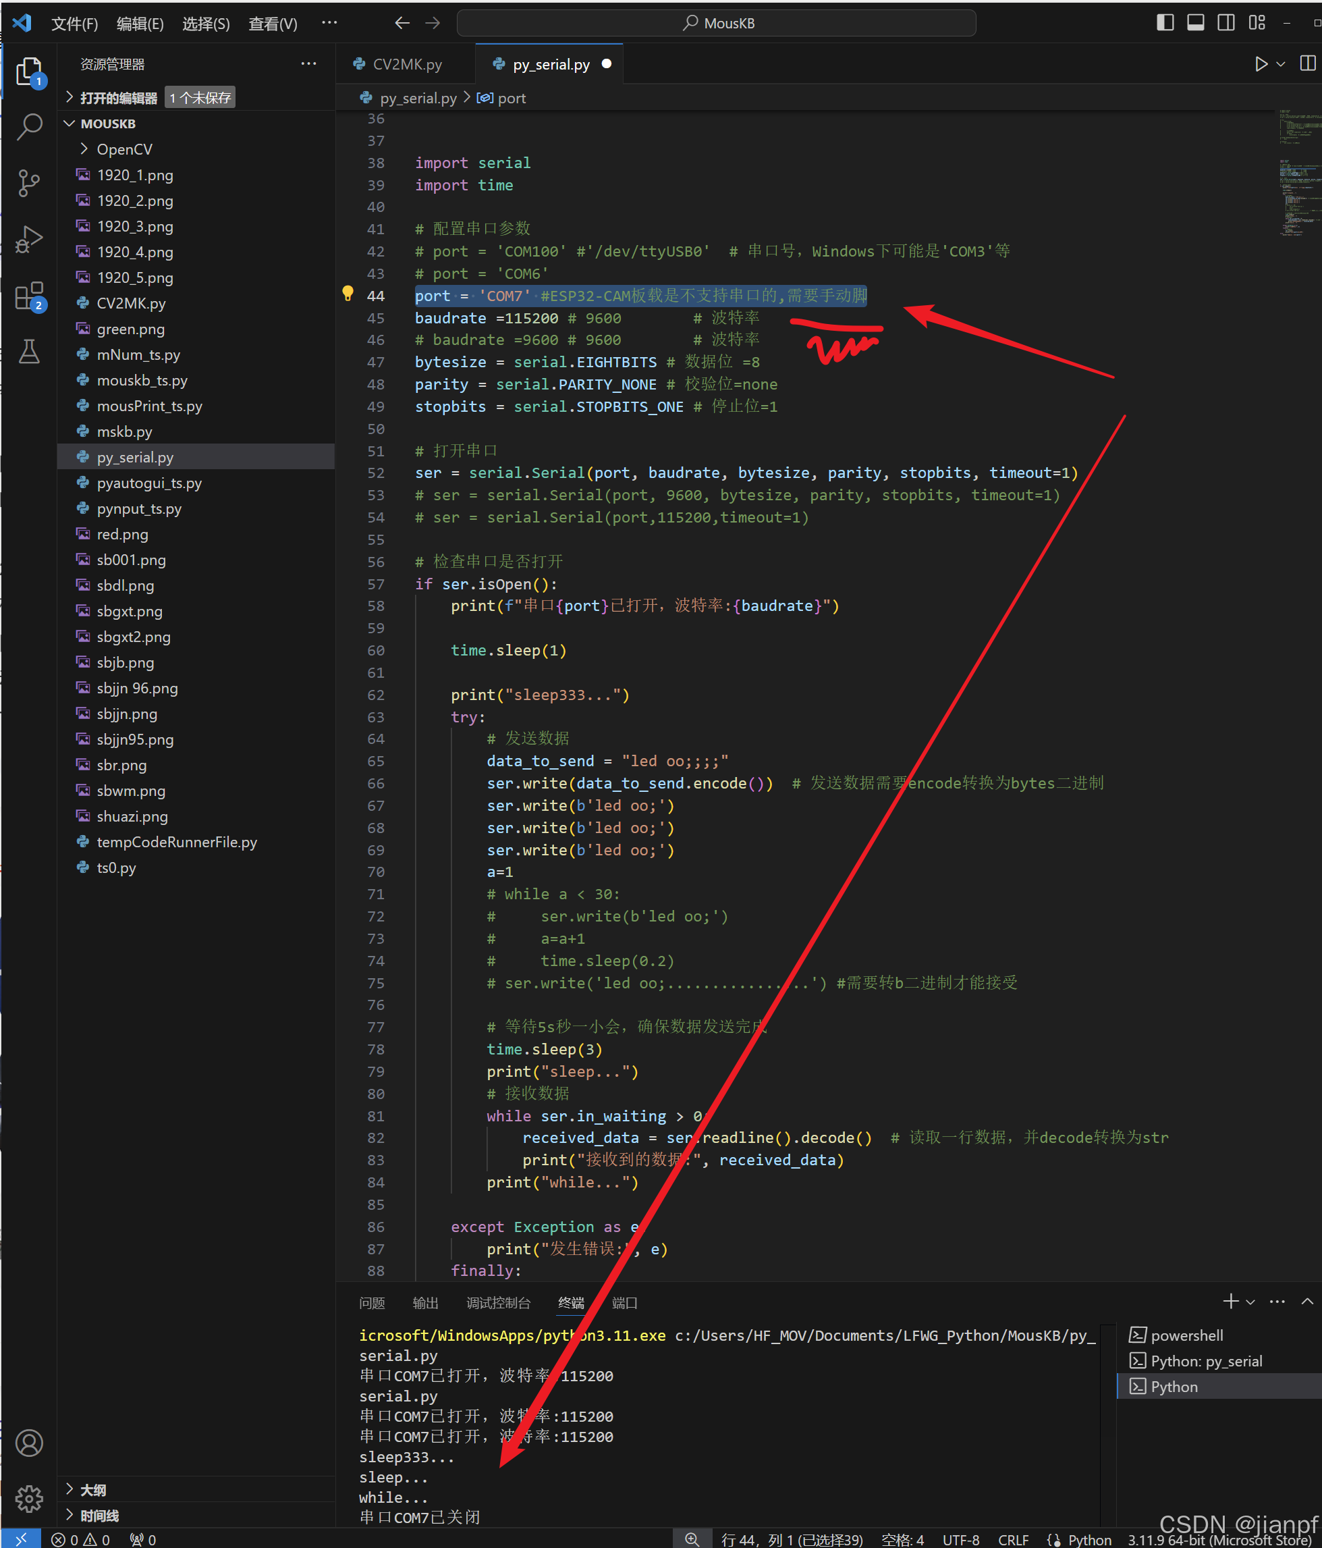Open the Testing flask view
Image resolution: width=1322 pixels, height=1548 pixels.
(29, 351)
